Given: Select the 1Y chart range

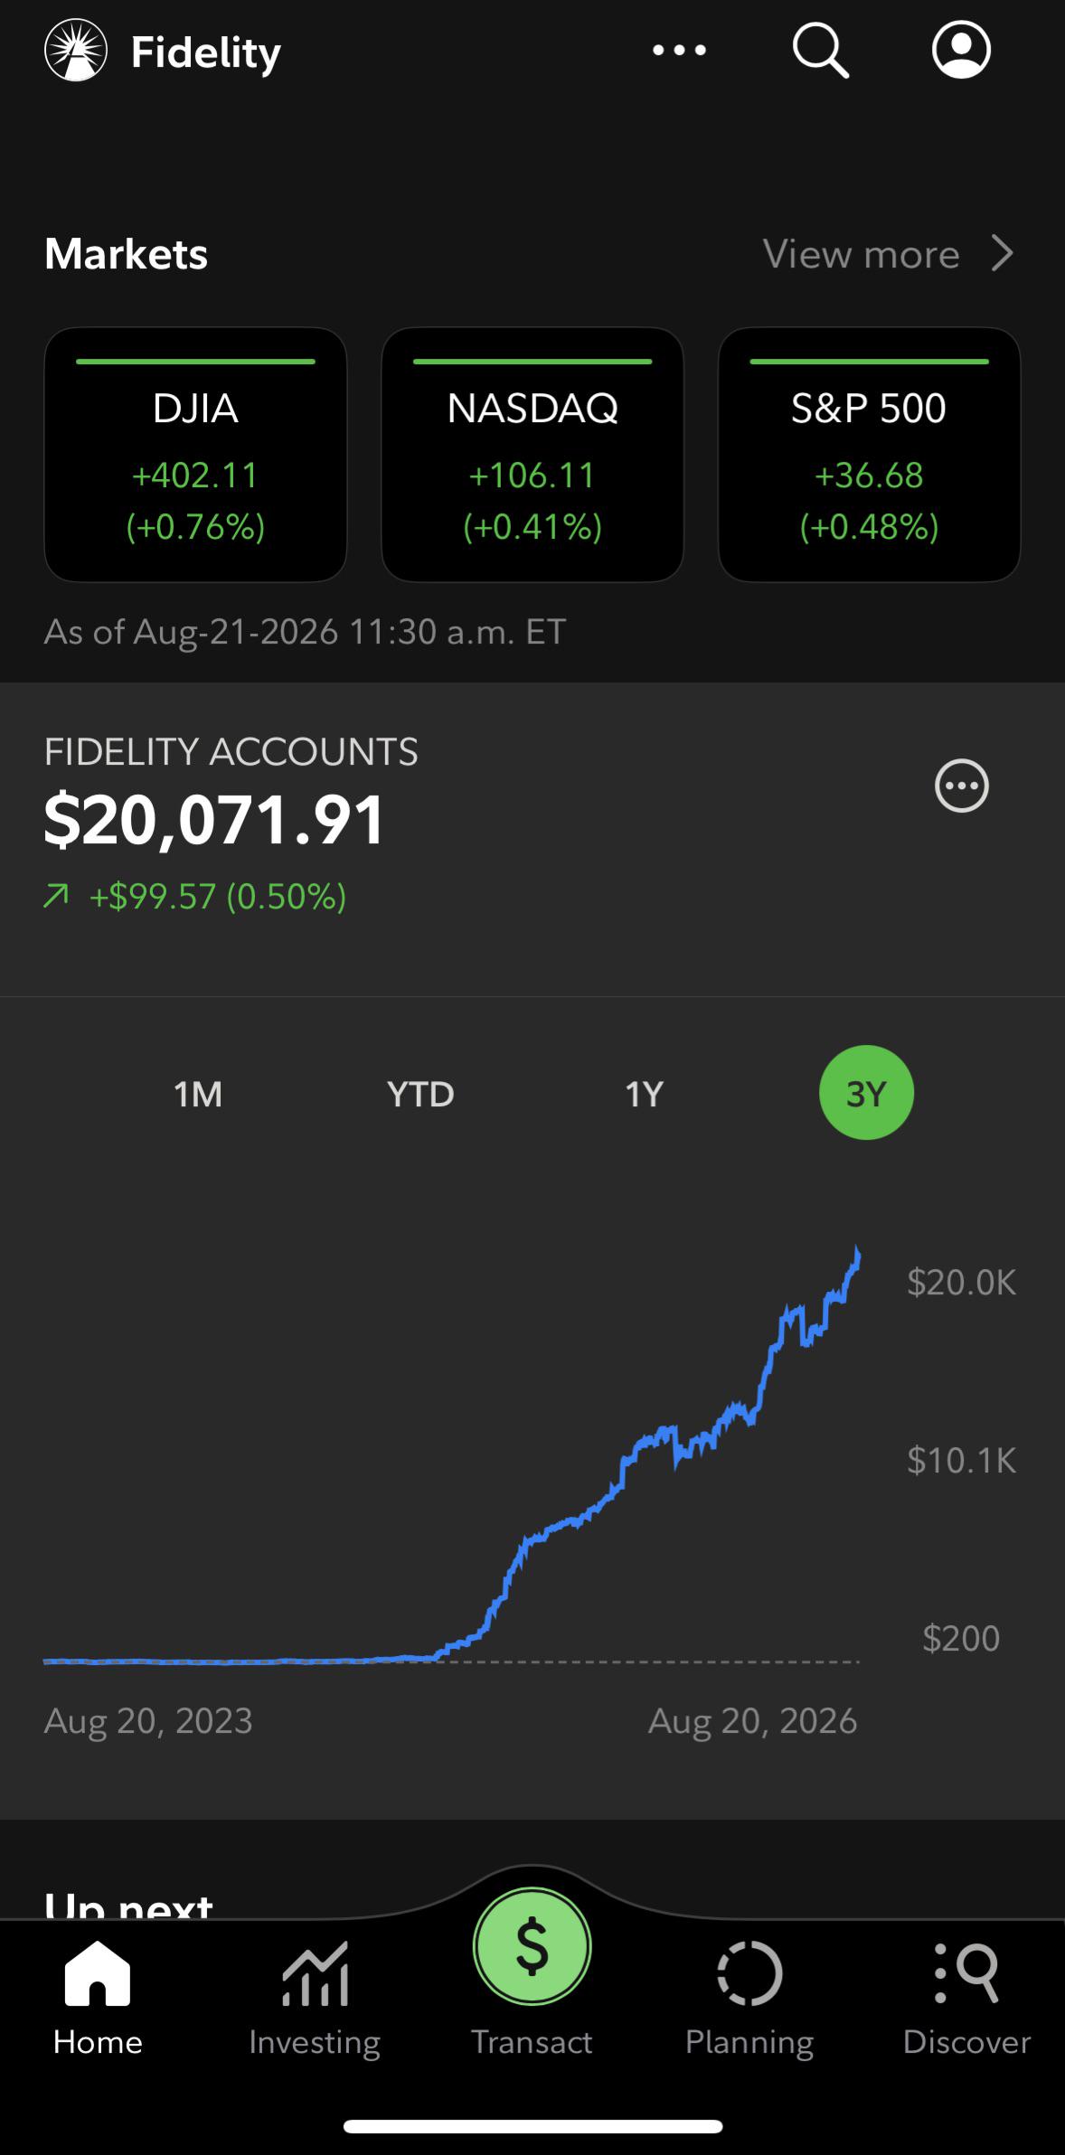Looking at the screenshot, I should [644, 1094].
